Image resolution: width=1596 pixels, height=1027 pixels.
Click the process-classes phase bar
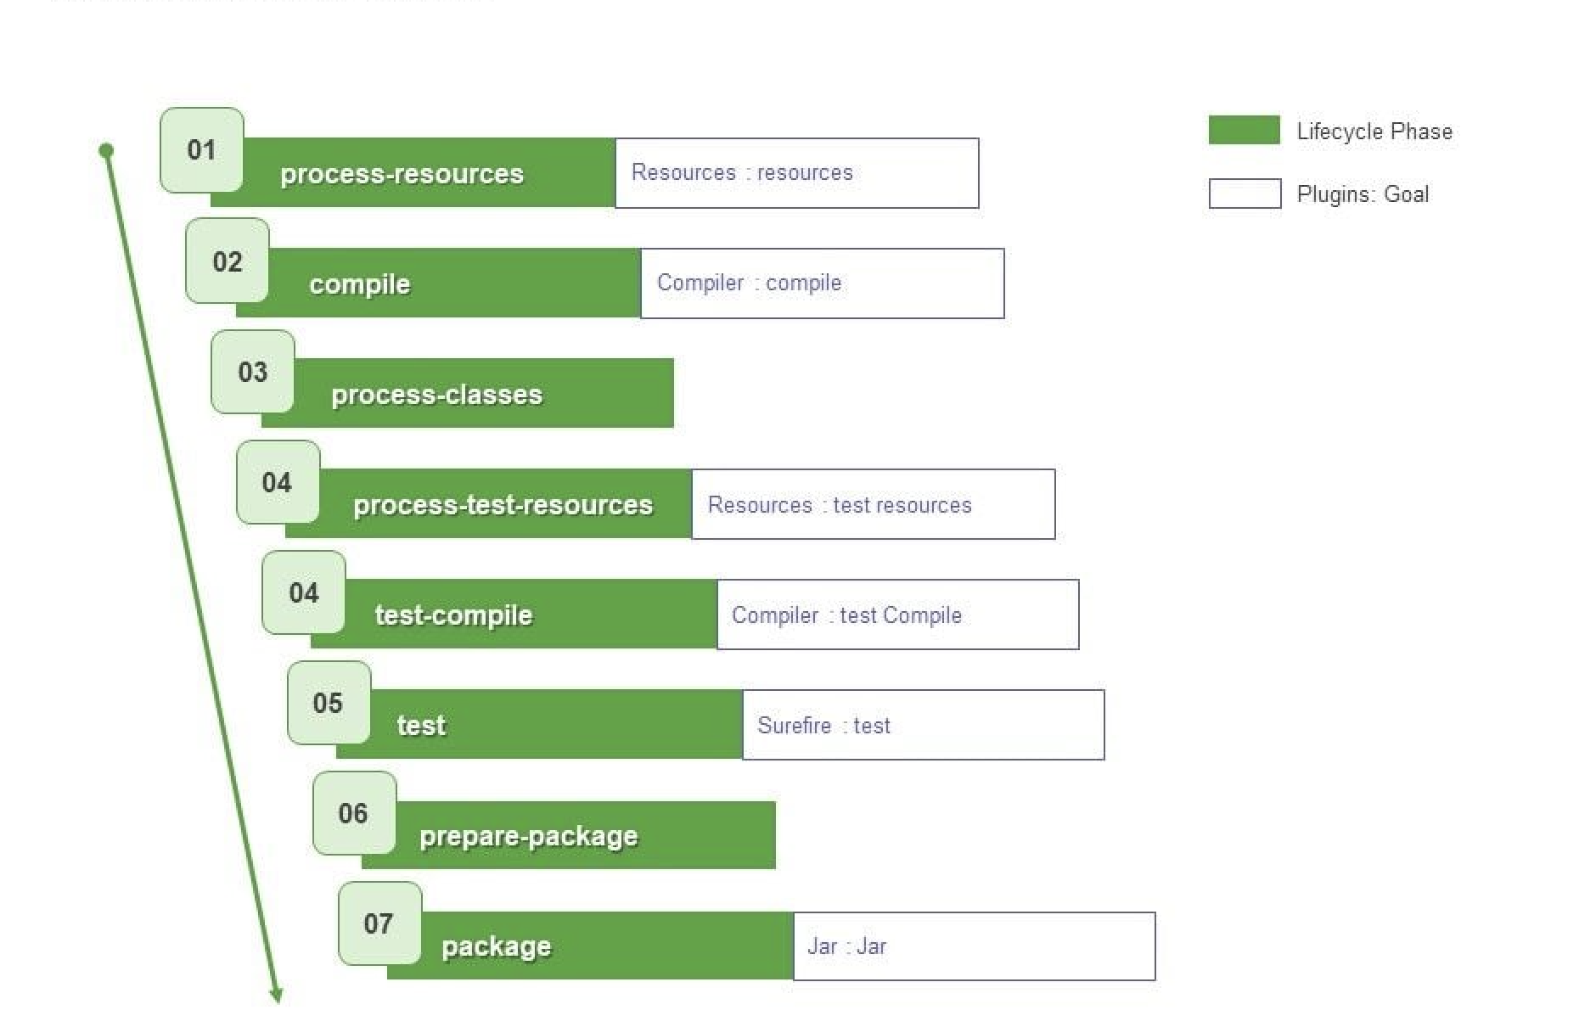tap(468, 393)
